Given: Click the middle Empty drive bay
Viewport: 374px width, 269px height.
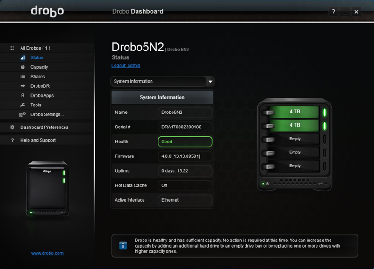Looking at the screenshot, I should coord(295,152).
